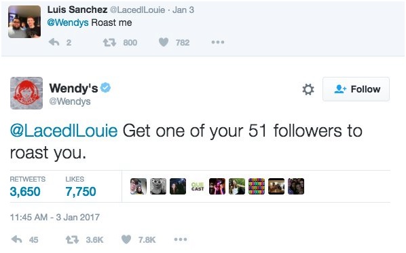Reply to Luis Sanchez's tweet

tap(54, 42)
